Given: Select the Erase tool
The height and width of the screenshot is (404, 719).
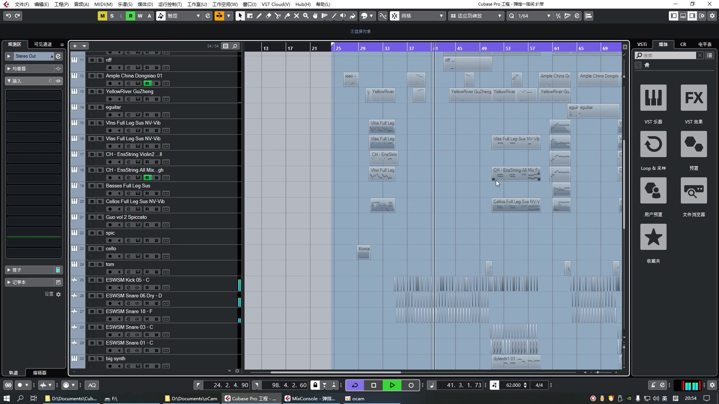Looking at the screenshot, I should [x=269, y=16].
